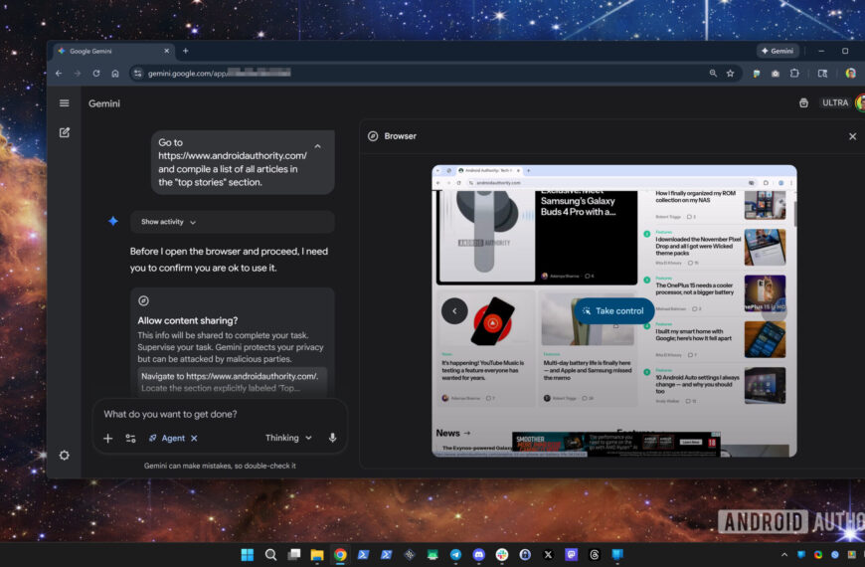The width and height of the screenshot is (865, 567).
Task: Open the 'Multi-day battery life' article card
Action: tap(588, 349)
